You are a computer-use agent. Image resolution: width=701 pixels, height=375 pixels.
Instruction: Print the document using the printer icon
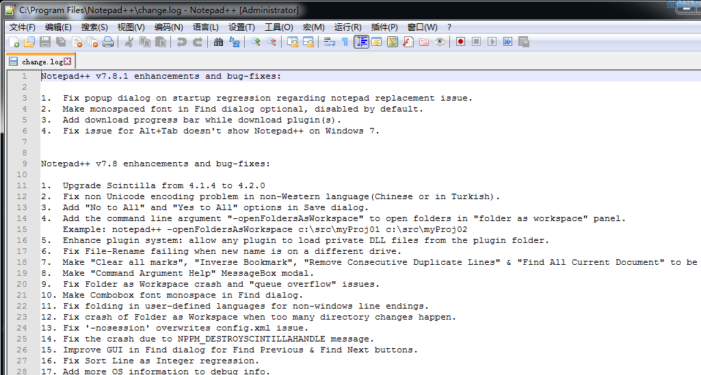(x=108, y=42)
